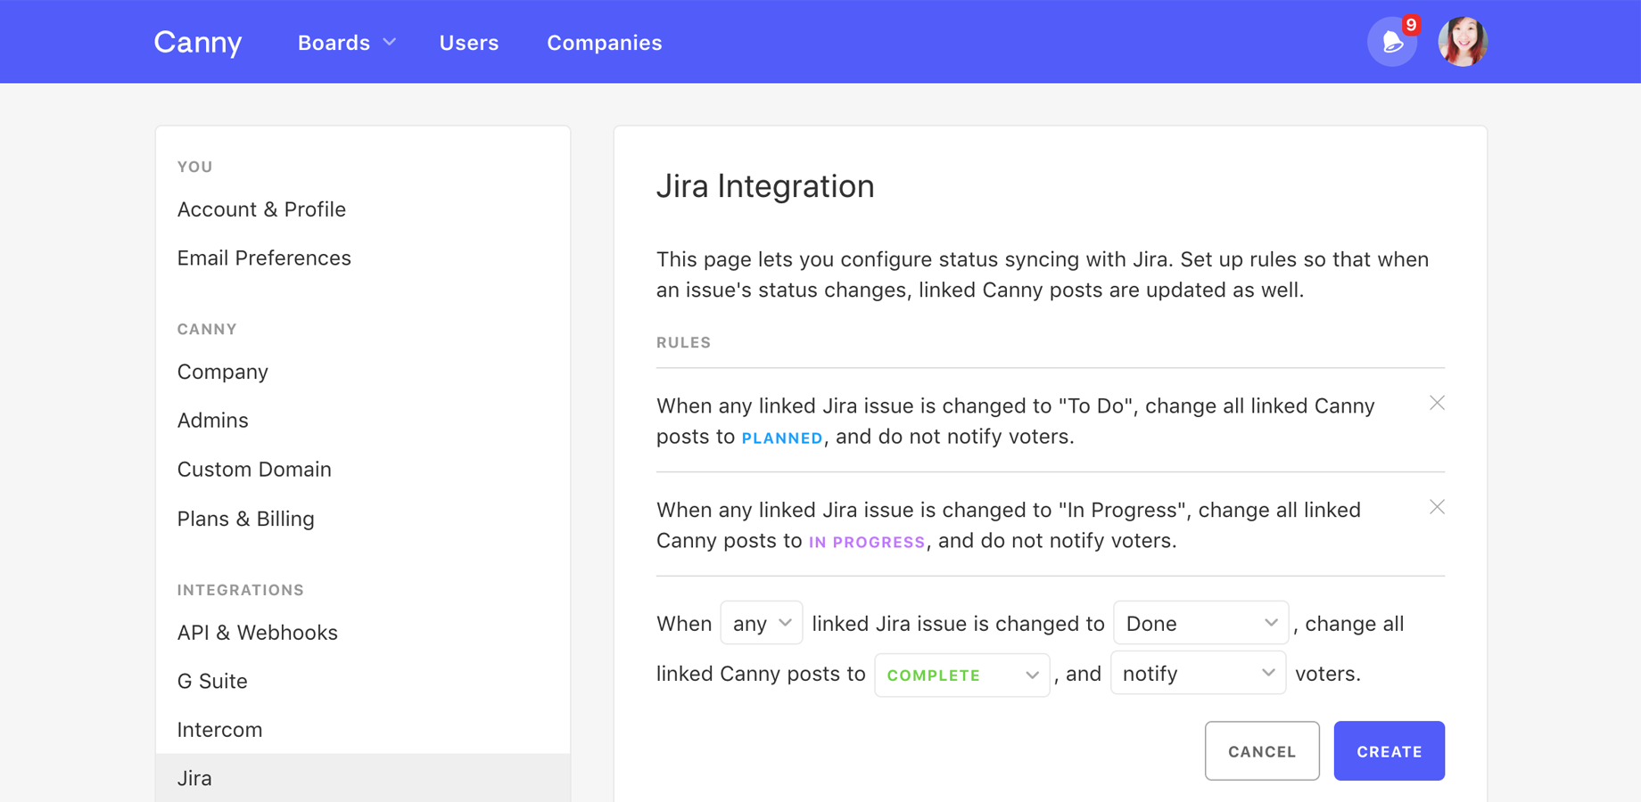Open Intercom integration
This screenshot has width=1641, height=802.
point(219,730)
